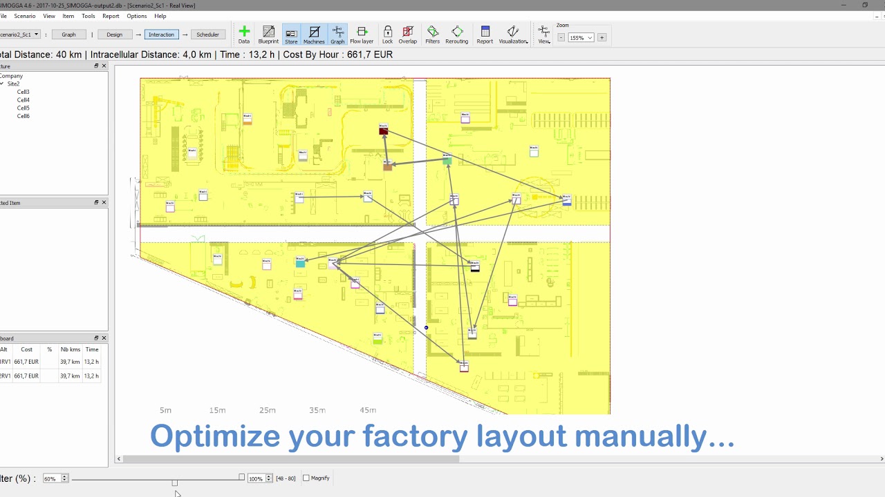This screenshot has width=885, height=497.
Task: Open the Blueprint tool
Action: (268, 35)
